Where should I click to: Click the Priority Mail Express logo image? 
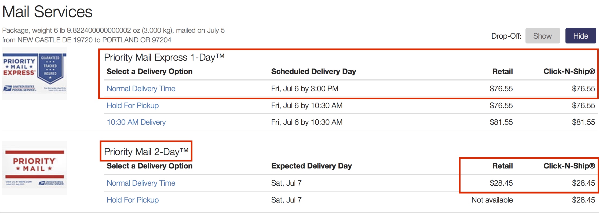click(x=35, y=74)
